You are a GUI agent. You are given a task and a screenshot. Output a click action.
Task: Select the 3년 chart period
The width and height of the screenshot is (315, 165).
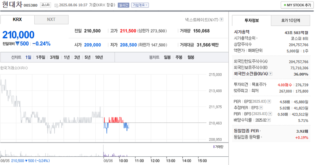click(x=77, y=57)
